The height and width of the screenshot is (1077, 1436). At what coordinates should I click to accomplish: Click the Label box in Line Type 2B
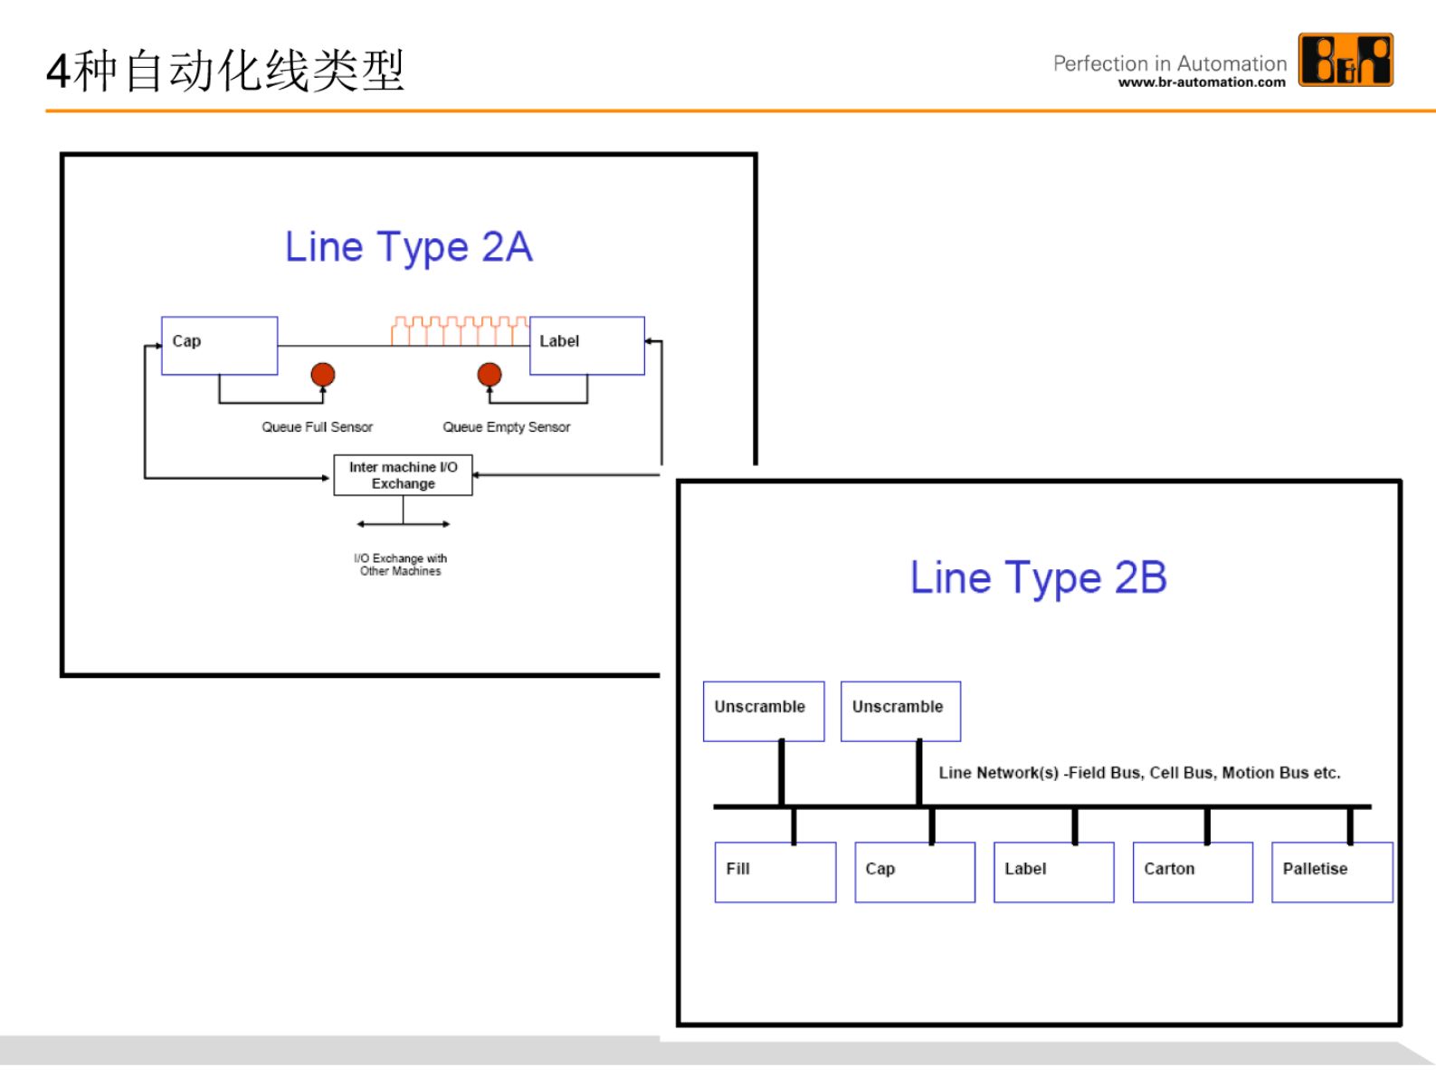(1053, 872)
